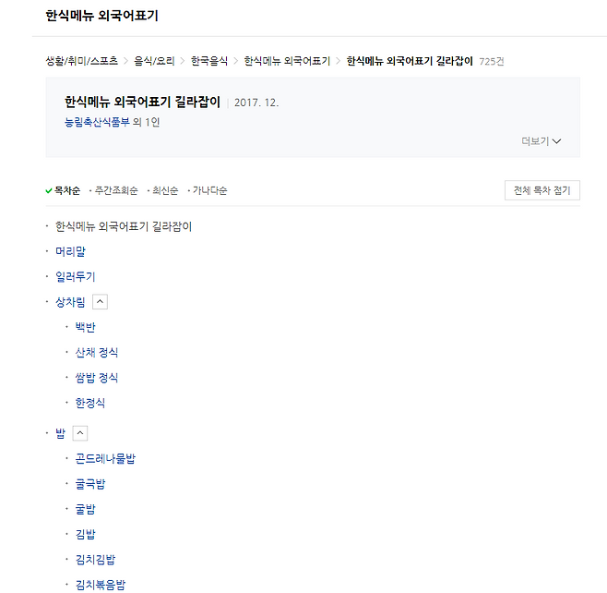Open the 백반 entry
607x593 pixels.
tap(86, 327)
